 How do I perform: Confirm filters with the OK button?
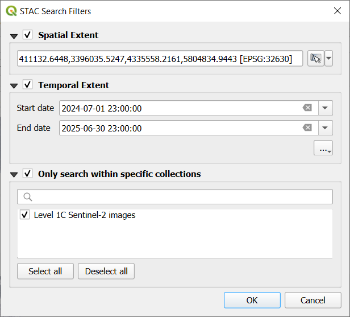coord(252,300)
